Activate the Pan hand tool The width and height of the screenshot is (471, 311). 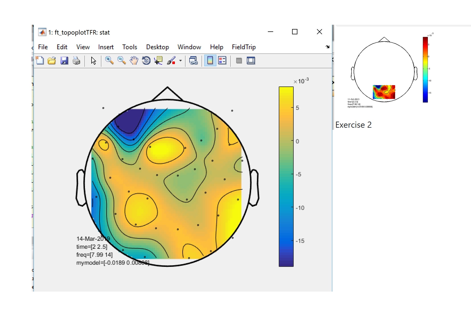(x=134, y=61)
